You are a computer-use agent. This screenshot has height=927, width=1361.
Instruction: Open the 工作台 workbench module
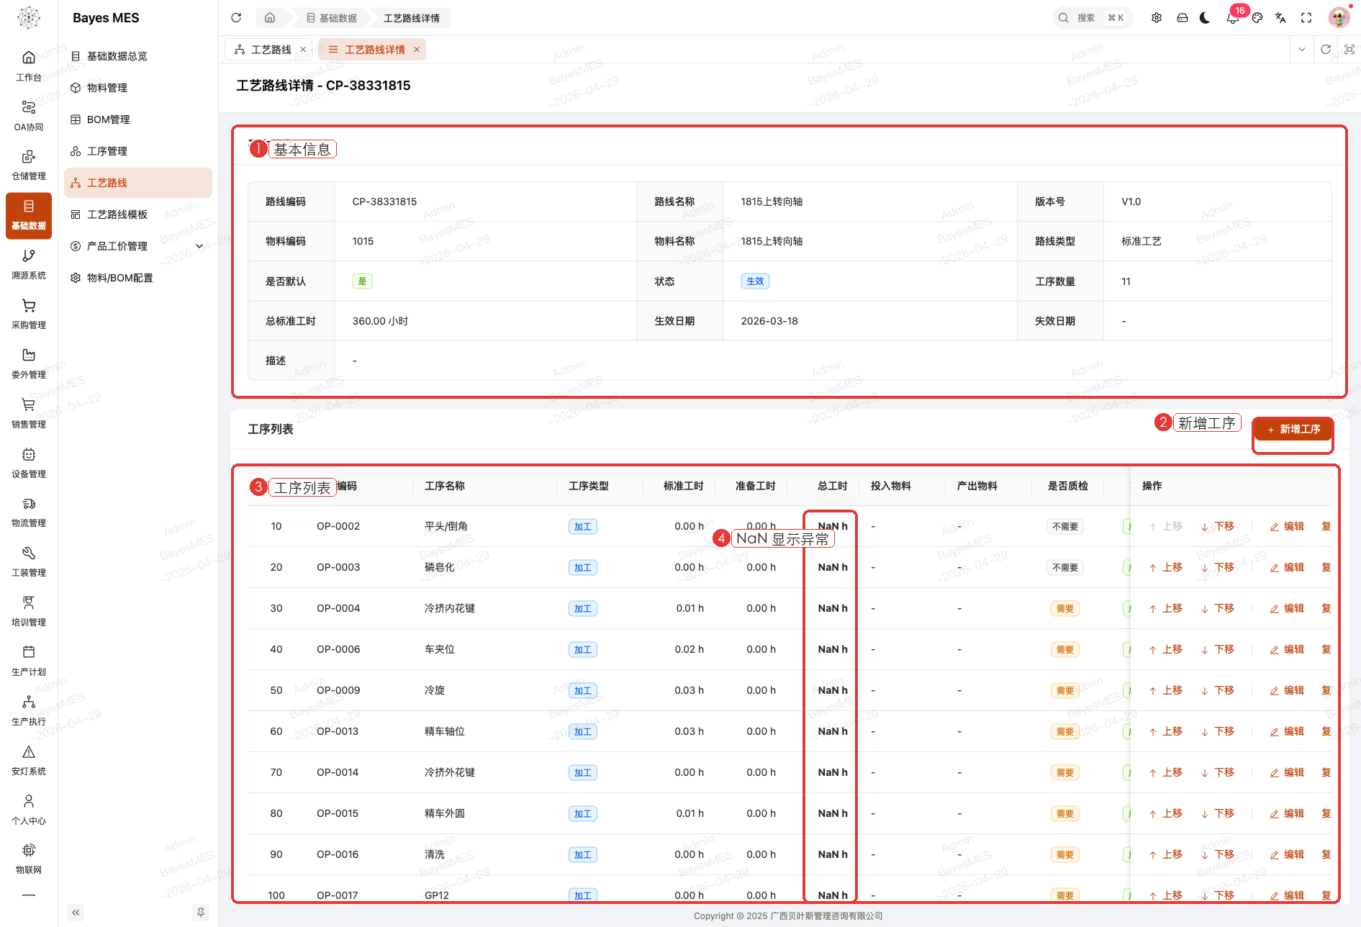(x=29, y=66)
